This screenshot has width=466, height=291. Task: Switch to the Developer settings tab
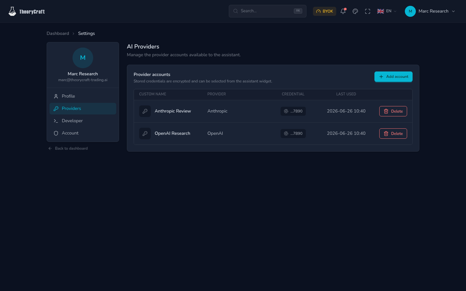tap(83, 121)
